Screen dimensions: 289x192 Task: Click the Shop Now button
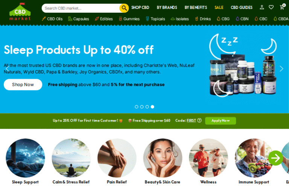pyautogui.click(x=23, y=84)
